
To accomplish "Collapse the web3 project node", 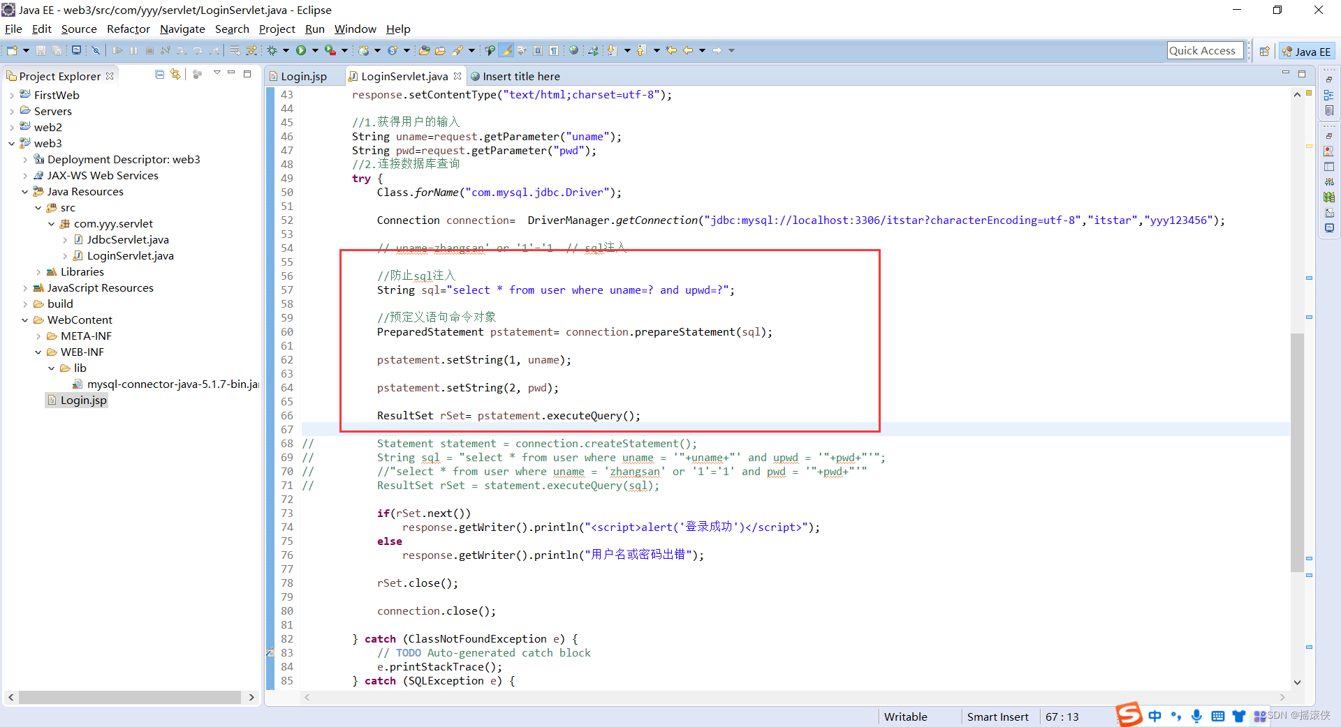I will 12,143.
